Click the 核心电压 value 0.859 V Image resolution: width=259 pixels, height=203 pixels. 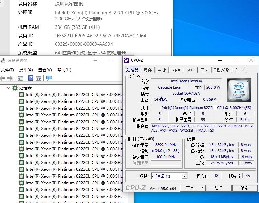pyautogui.click(x=210, y=99)
